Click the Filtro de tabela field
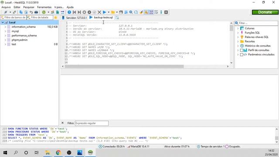The width and height of the screenshot is (279, 157). 40,17
